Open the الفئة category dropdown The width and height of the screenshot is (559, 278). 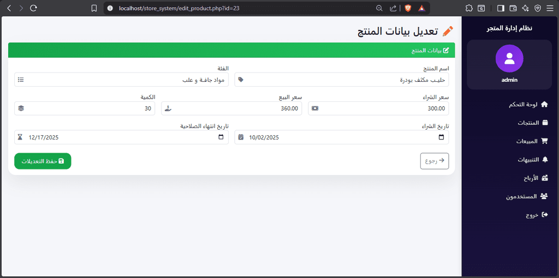click(121, 80)
